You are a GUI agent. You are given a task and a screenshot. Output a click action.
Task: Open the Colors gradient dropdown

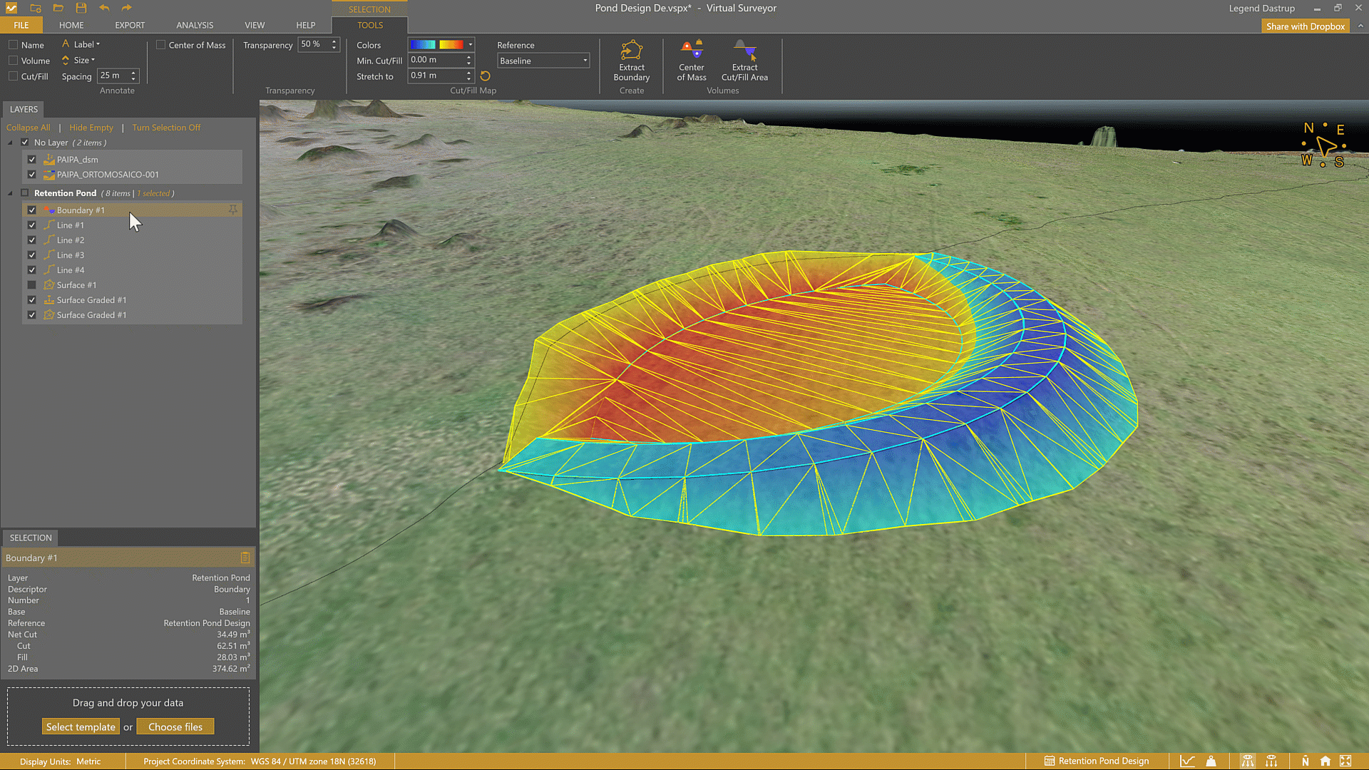(x=471, y=44)
